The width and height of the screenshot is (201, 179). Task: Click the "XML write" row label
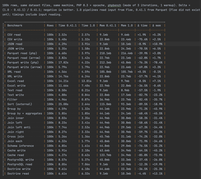click(15, 76)
